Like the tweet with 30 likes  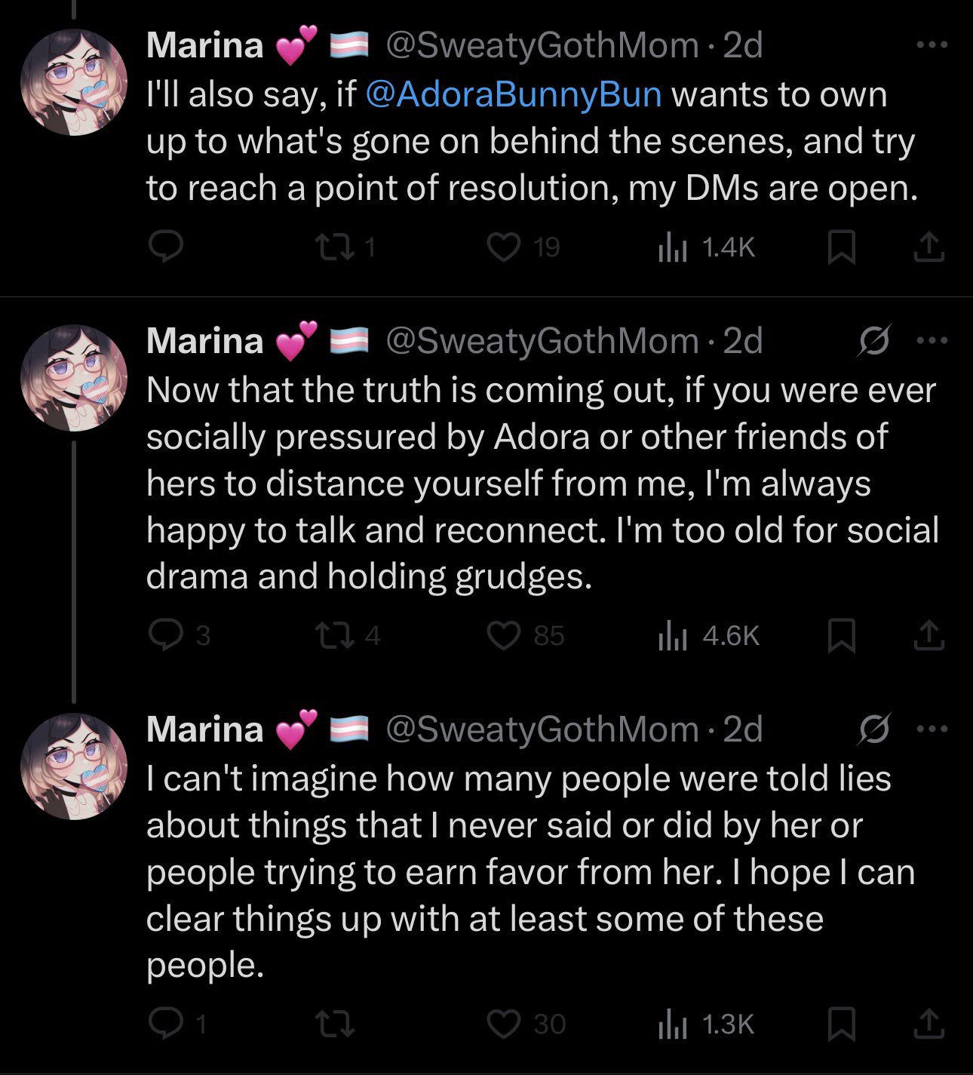505,1024
